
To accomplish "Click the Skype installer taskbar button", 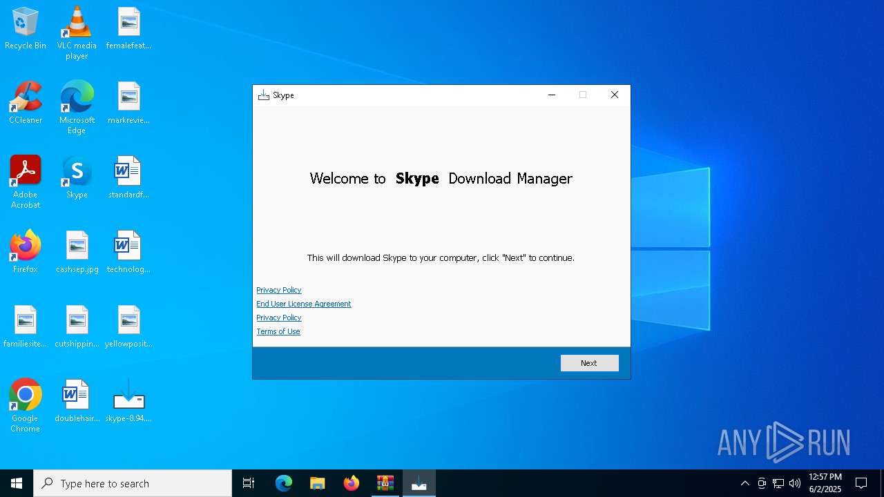I will pos(419,483).
